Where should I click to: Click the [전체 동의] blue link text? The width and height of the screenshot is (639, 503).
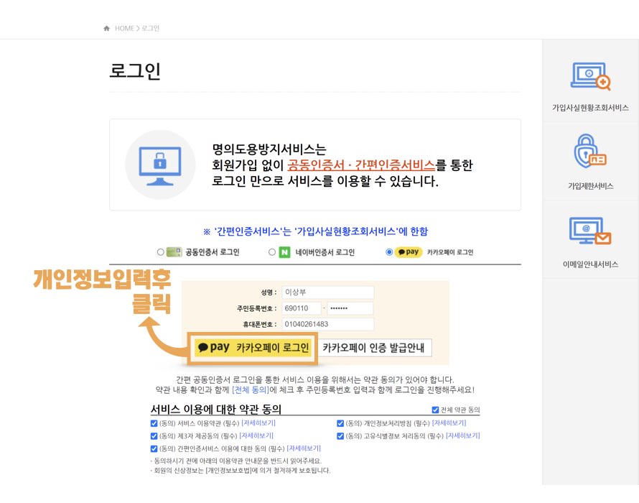(x=251, y=390)
